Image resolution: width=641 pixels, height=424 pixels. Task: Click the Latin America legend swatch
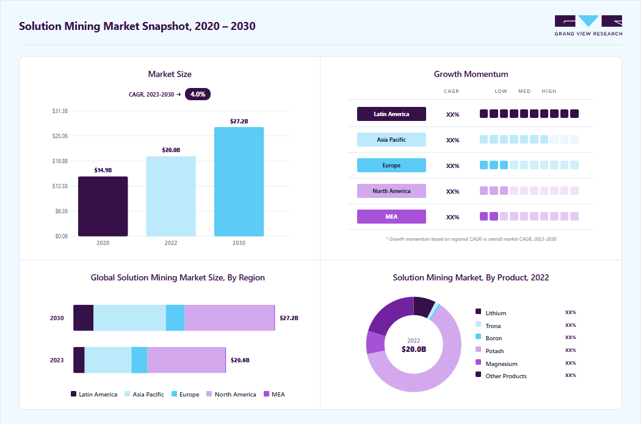tap(74, 393)
